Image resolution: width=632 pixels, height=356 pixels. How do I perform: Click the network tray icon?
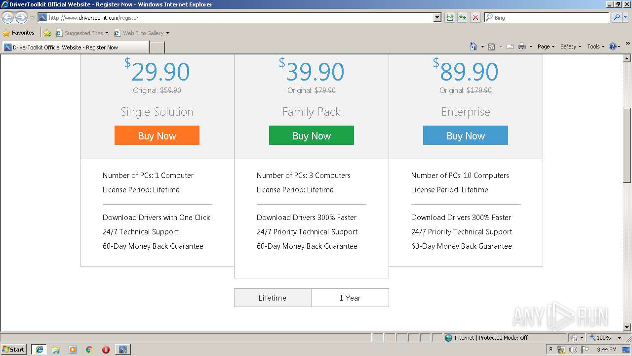(561, 350)
